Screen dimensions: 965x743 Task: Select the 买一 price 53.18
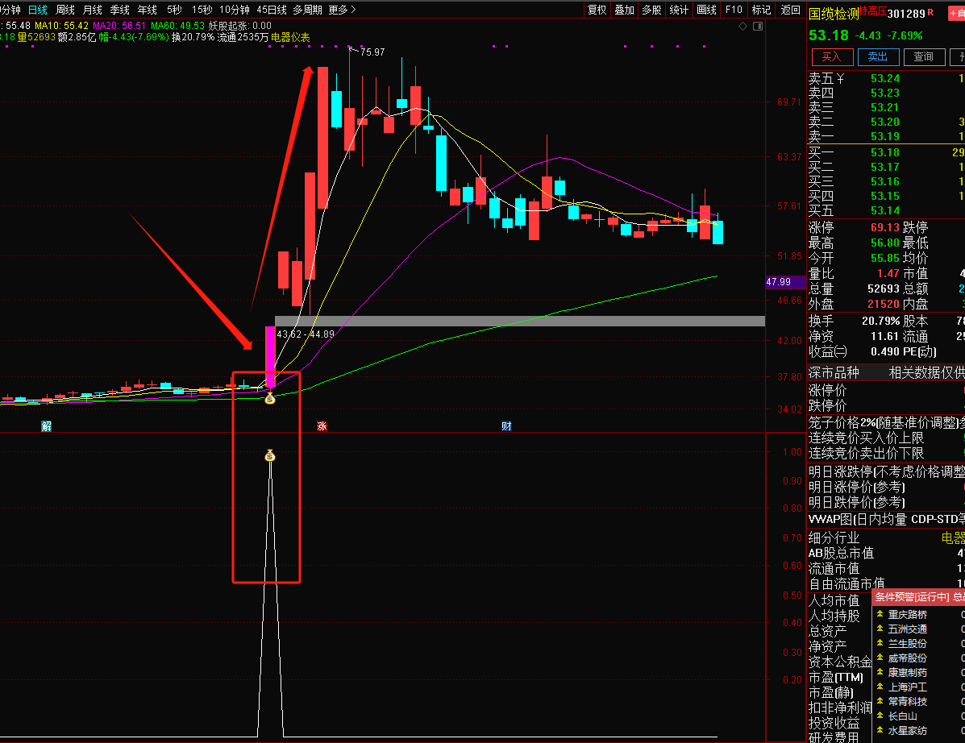point(885,152)
